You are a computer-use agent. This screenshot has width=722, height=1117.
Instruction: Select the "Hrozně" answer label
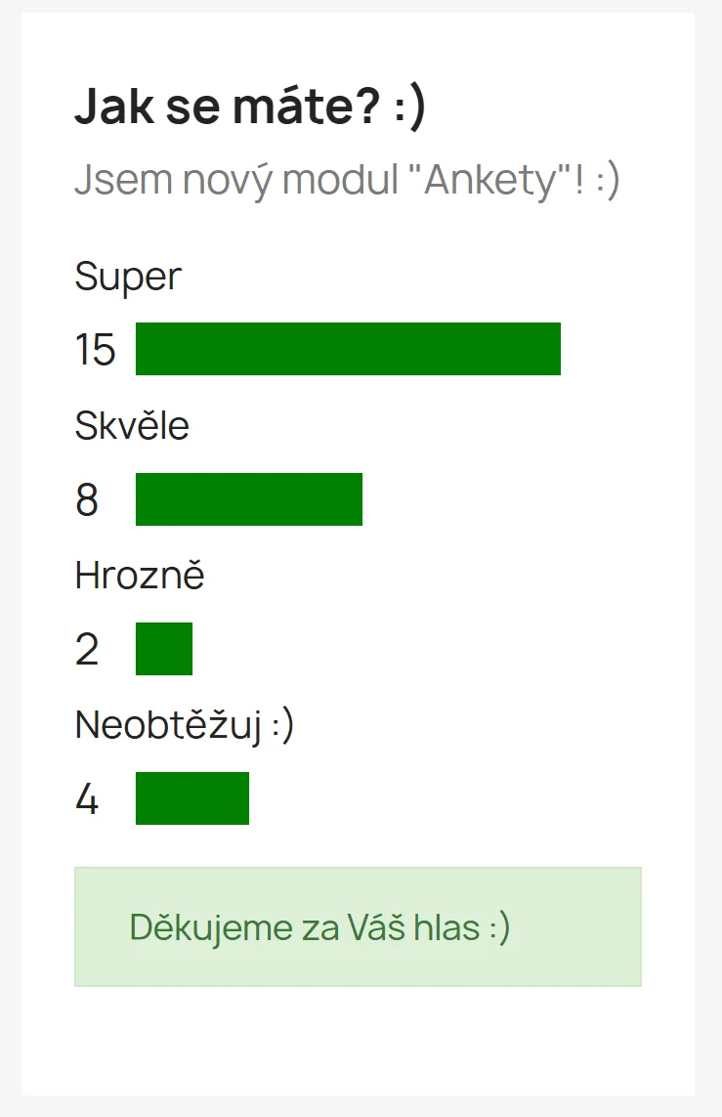[x=140, y=576]
